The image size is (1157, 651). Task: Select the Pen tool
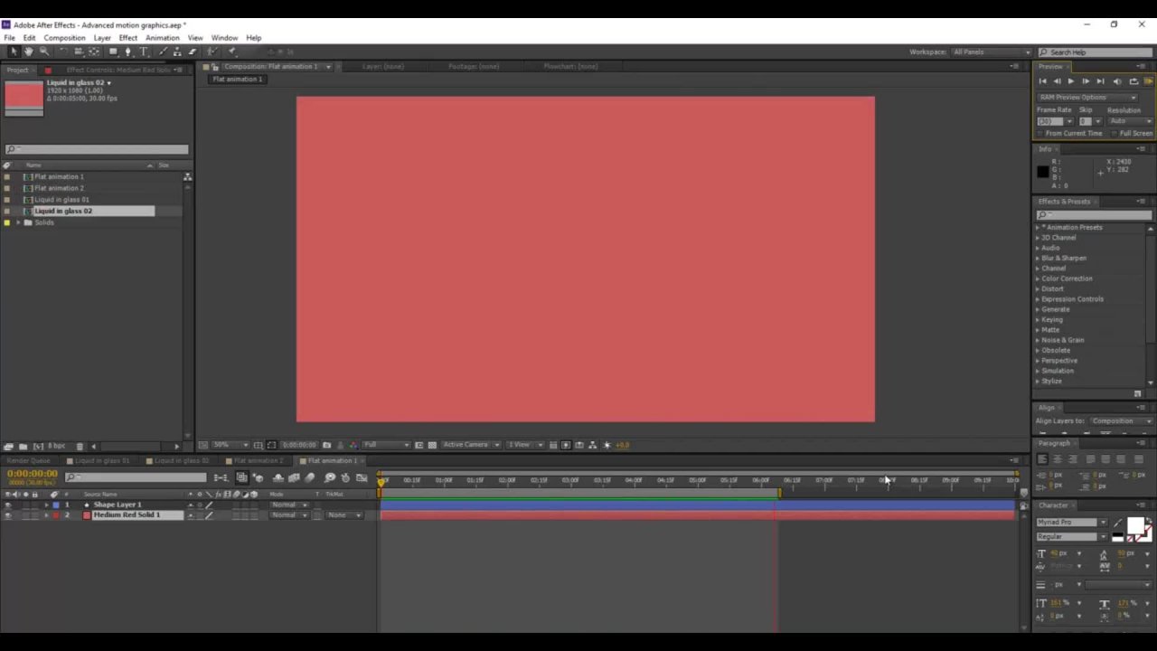pyautogui.click(x=128, y=52)
